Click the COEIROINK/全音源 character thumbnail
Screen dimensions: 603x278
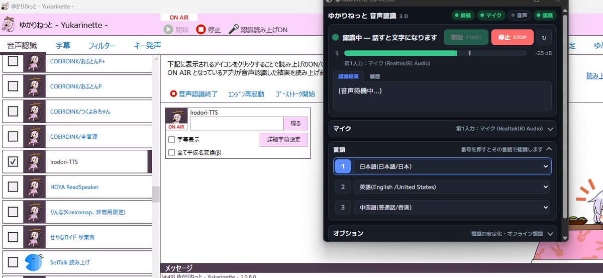pos(34,137)
